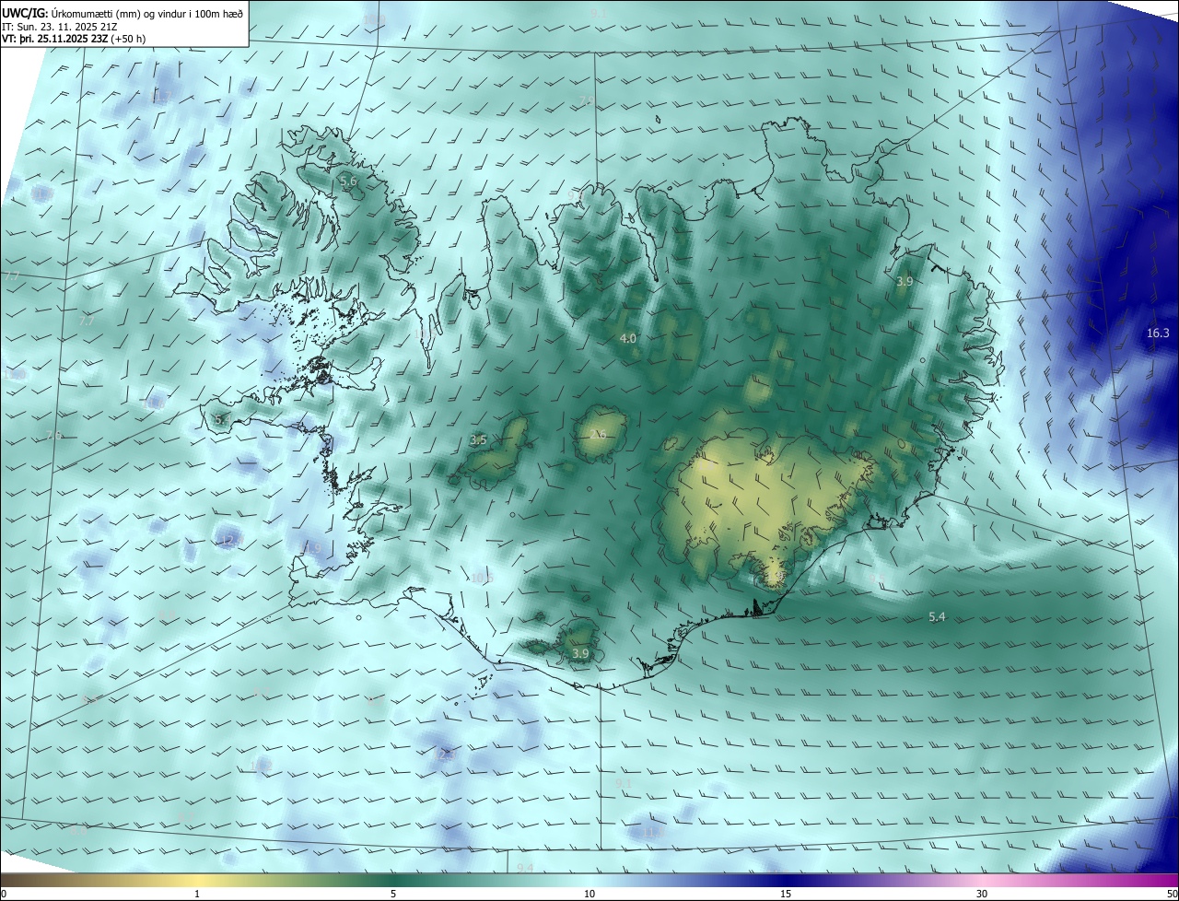
Task: Select the 1 tick label on the colour scale
Action: [x=197, y=894]
